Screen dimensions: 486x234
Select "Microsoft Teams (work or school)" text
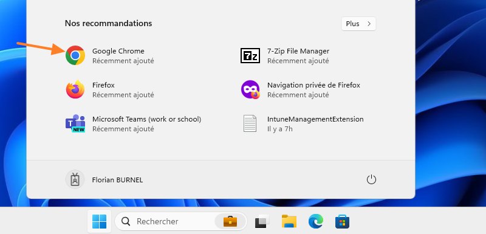[x=146, y=119]
